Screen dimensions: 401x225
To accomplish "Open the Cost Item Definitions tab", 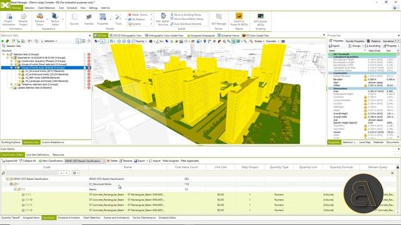I will [x=38, y=155].
